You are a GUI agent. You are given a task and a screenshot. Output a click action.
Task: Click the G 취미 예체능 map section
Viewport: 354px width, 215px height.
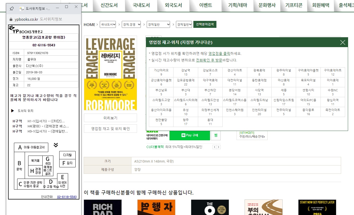pos(48,166)
